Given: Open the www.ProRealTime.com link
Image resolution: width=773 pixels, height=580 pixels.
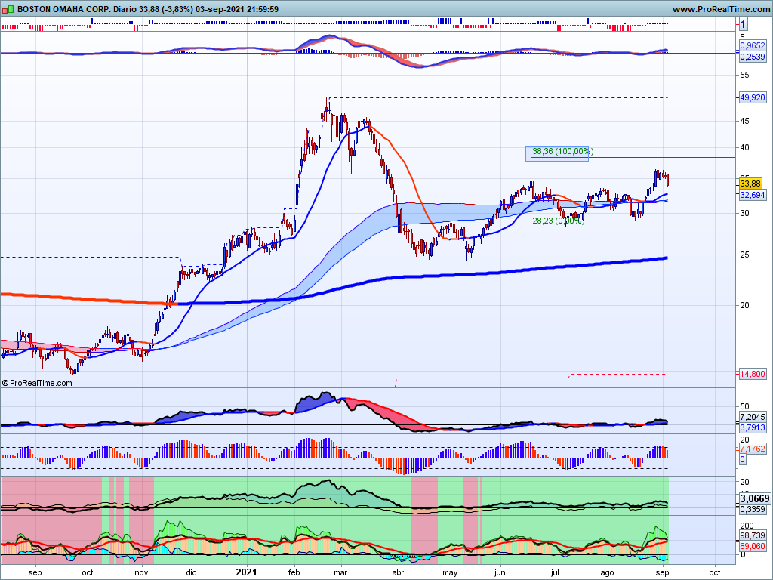Looking at the screenshot, I should pyautogui.click(x=721, y=9).
